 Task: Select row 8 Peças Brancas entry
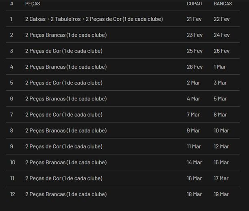point(123,131)
